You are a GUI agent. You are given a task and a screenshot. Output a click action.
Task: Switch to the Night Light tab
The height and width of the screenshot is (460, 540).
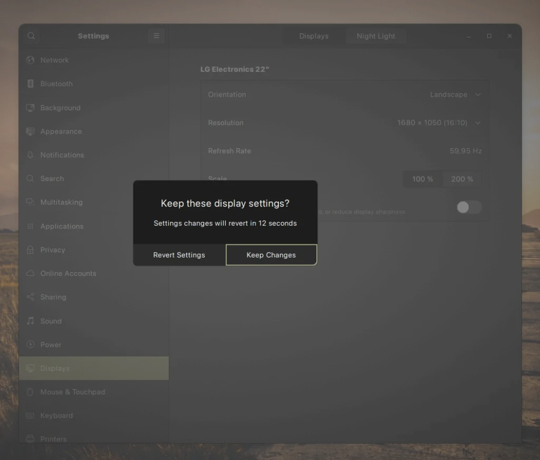tap(376, 36)
